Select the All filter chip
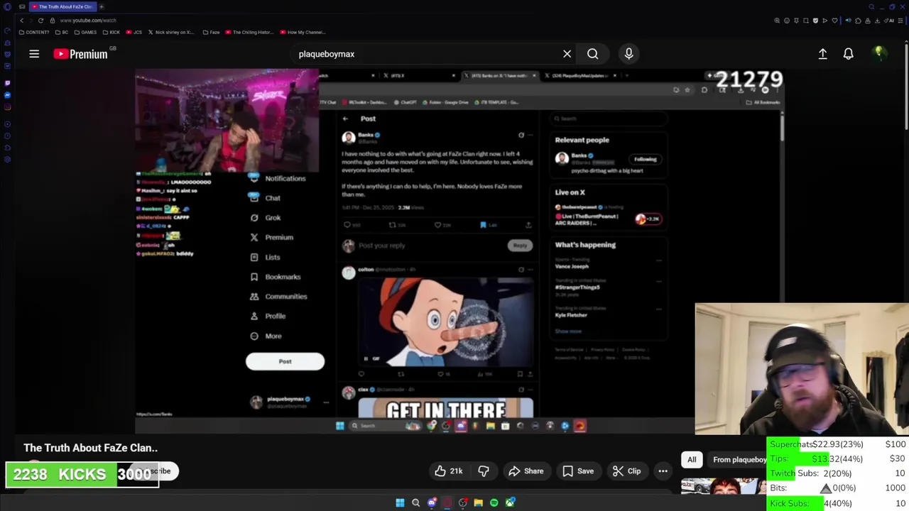Screen dimensions: 909x511 pos(692,460)
